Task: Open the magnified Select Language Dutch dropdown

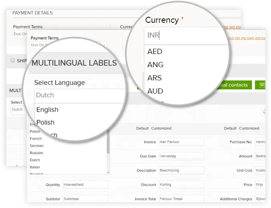Action: pos(80,96)
